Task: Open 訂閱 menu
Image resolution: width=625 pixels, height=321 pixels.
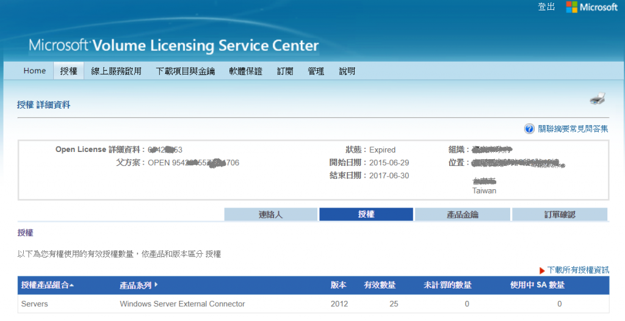Action: point(285,71)
